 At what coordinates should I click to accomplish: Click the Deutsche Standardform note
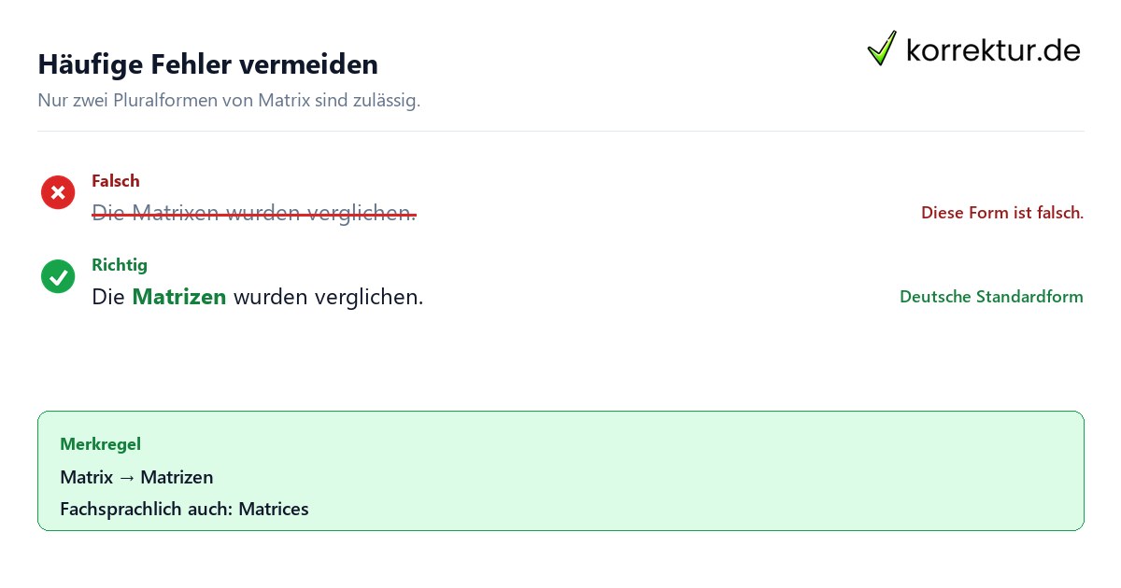[x=991, y=297]
